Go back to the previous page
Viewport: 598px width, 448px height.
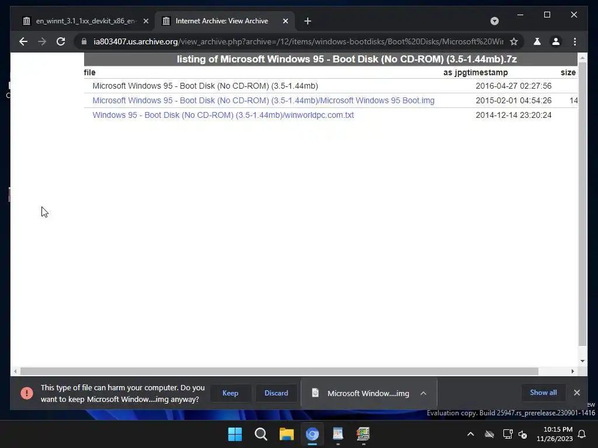pos(23,41)
